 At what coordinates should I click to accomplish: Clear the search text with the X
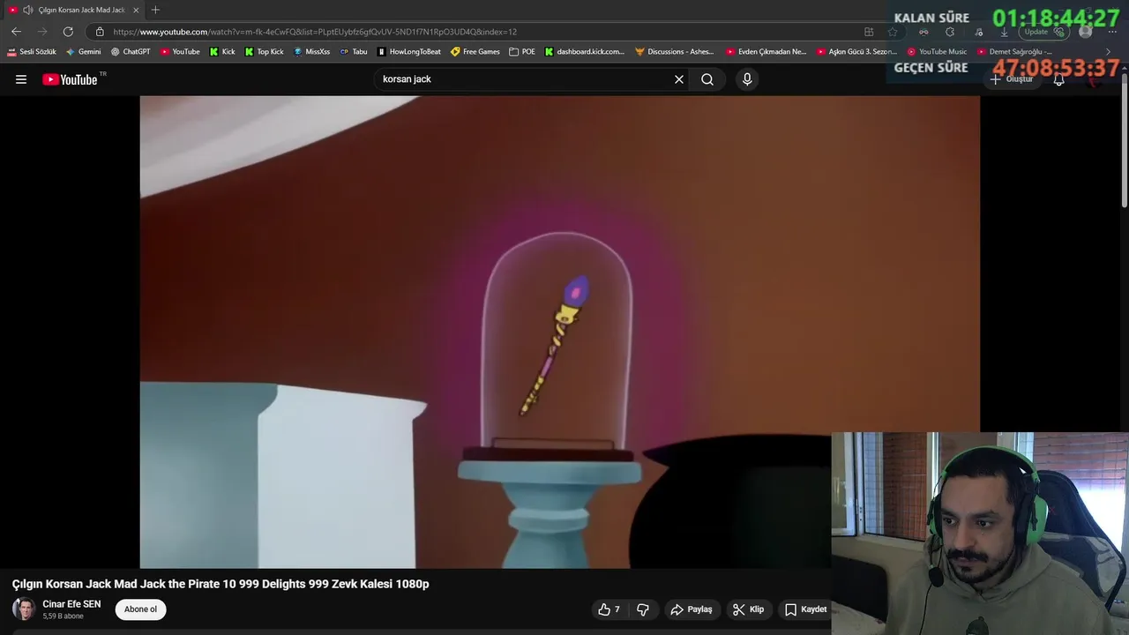pos(679,79)
